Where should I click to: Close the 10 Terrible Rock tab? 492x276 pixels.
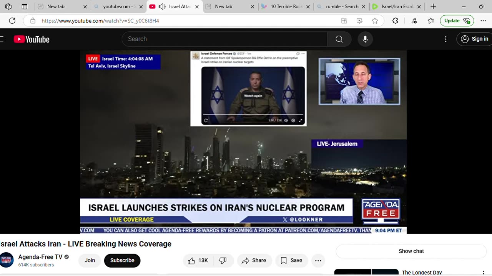(x=308, y=7)
